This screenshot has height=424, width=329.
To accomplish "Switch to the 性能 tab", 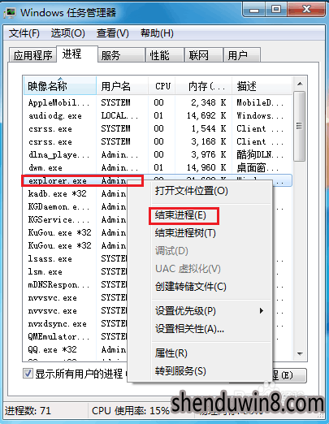I will pos(165,55).
